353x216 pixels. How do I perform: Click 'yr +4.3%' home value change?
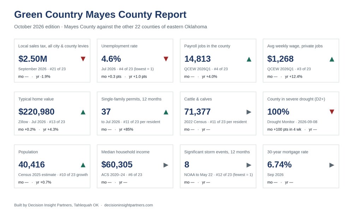pos(50,130)
